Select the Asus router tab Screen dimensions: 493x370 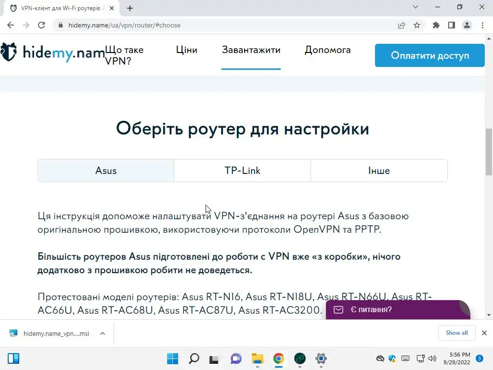pyautogui.click(x=106, y=171)
